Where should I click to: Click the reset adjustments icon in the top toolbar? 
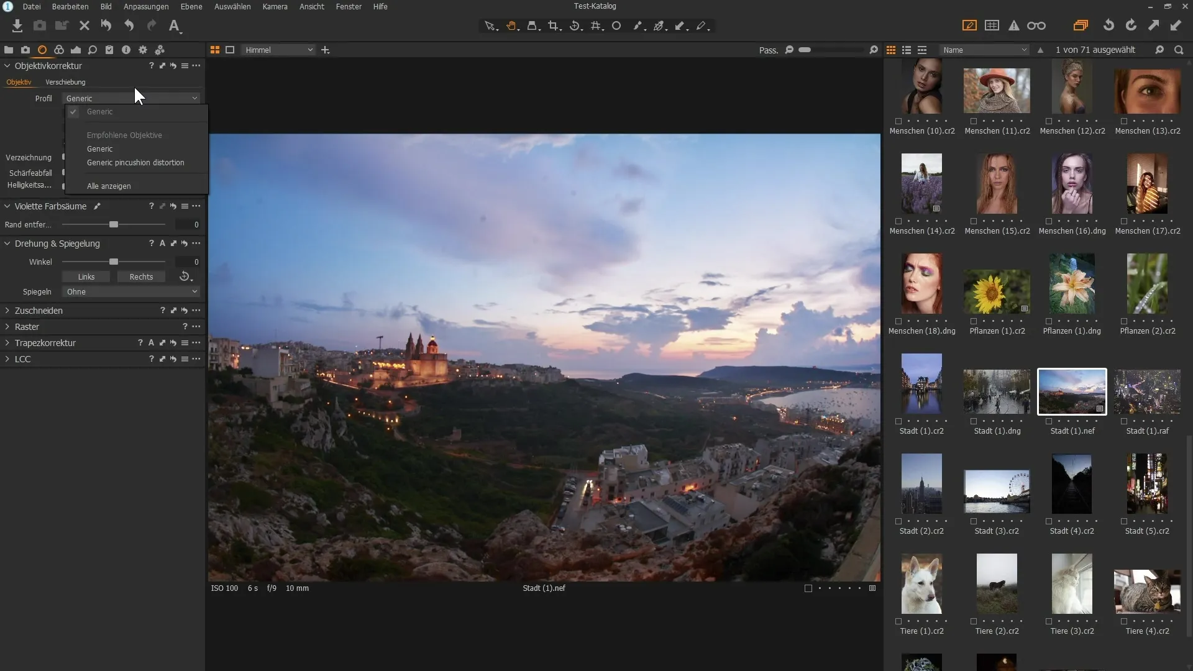click(106, 25)
